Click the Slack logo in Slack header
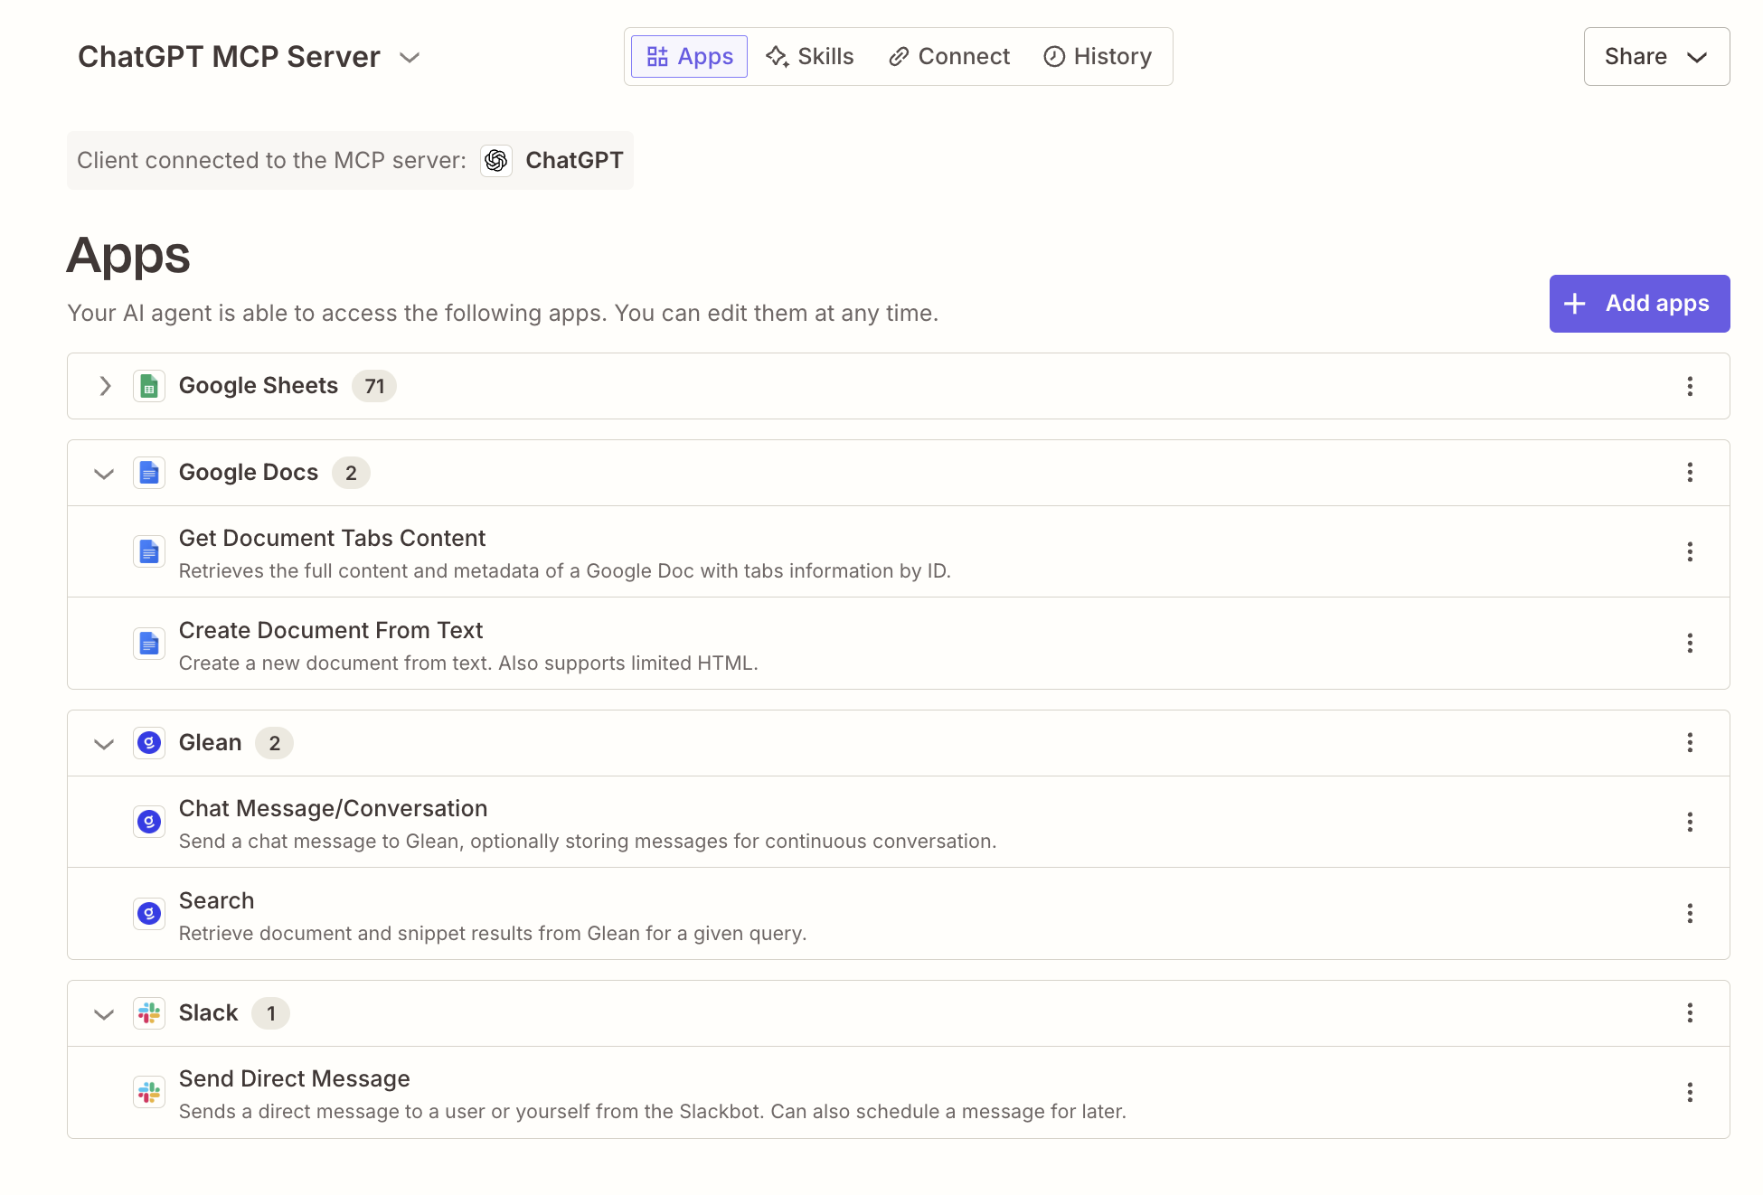1763x1195 pixels. pyautogui.click(x=149, y=1013)
